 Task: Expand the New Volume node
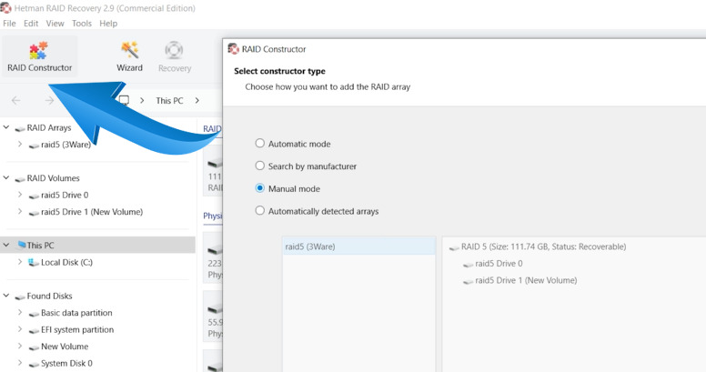[x=20, y=346]
